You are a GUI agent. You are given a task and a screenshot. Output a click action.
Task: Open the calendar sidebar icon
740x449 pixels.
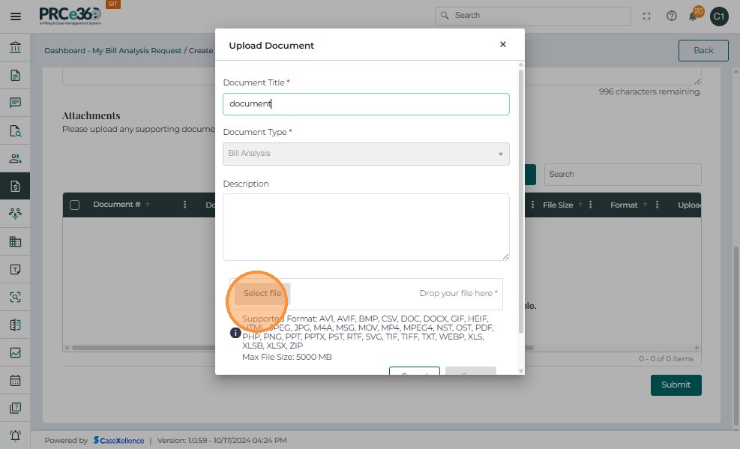(x=15, y=380)
